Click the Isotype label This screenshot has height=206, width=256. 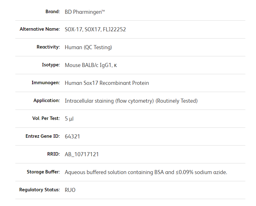pyautogui.click(x=51, y=65)
